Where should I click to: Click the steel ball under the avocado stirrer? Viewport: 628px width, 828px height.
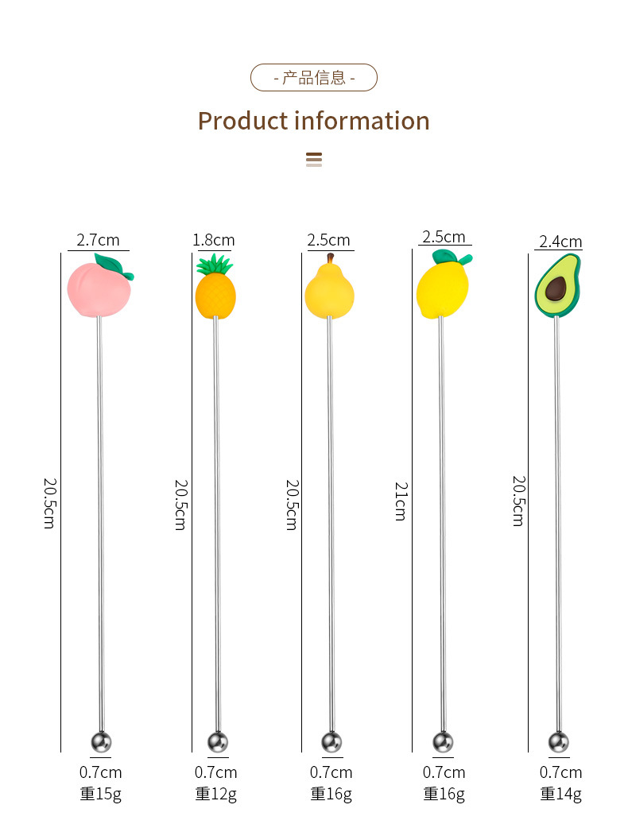559,742
